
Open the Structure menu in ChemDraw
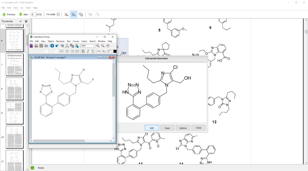(x=60, y=41)
